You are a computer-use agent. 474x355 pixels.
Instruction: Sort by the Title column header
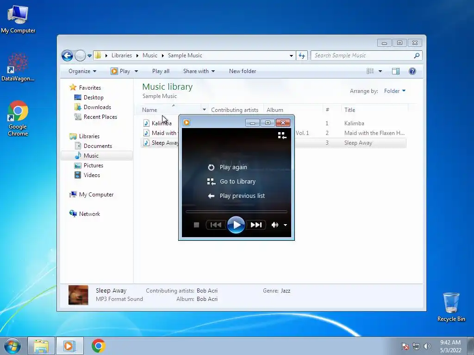click(374, 110)
